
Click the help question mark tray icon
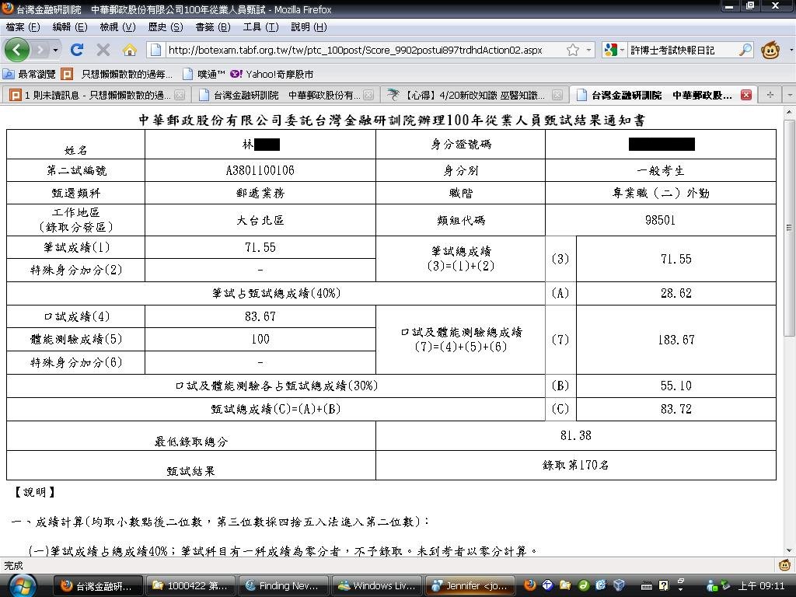(664, 585)
